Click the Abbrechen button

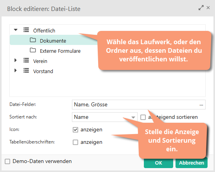click(x=192, y=163)
